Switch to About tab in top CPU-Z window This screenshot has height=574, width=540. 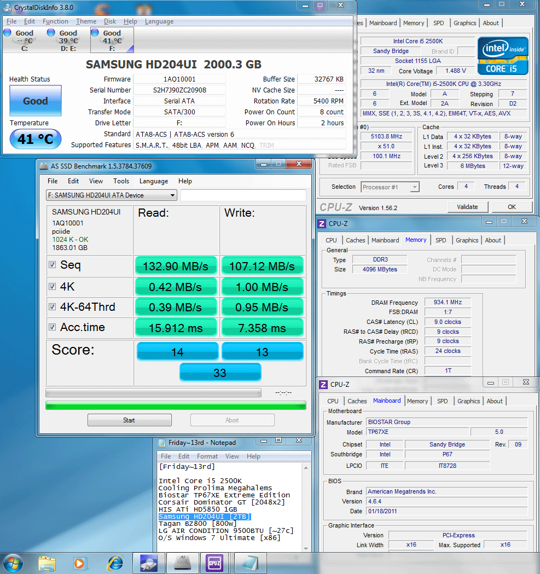click(491, 23)
